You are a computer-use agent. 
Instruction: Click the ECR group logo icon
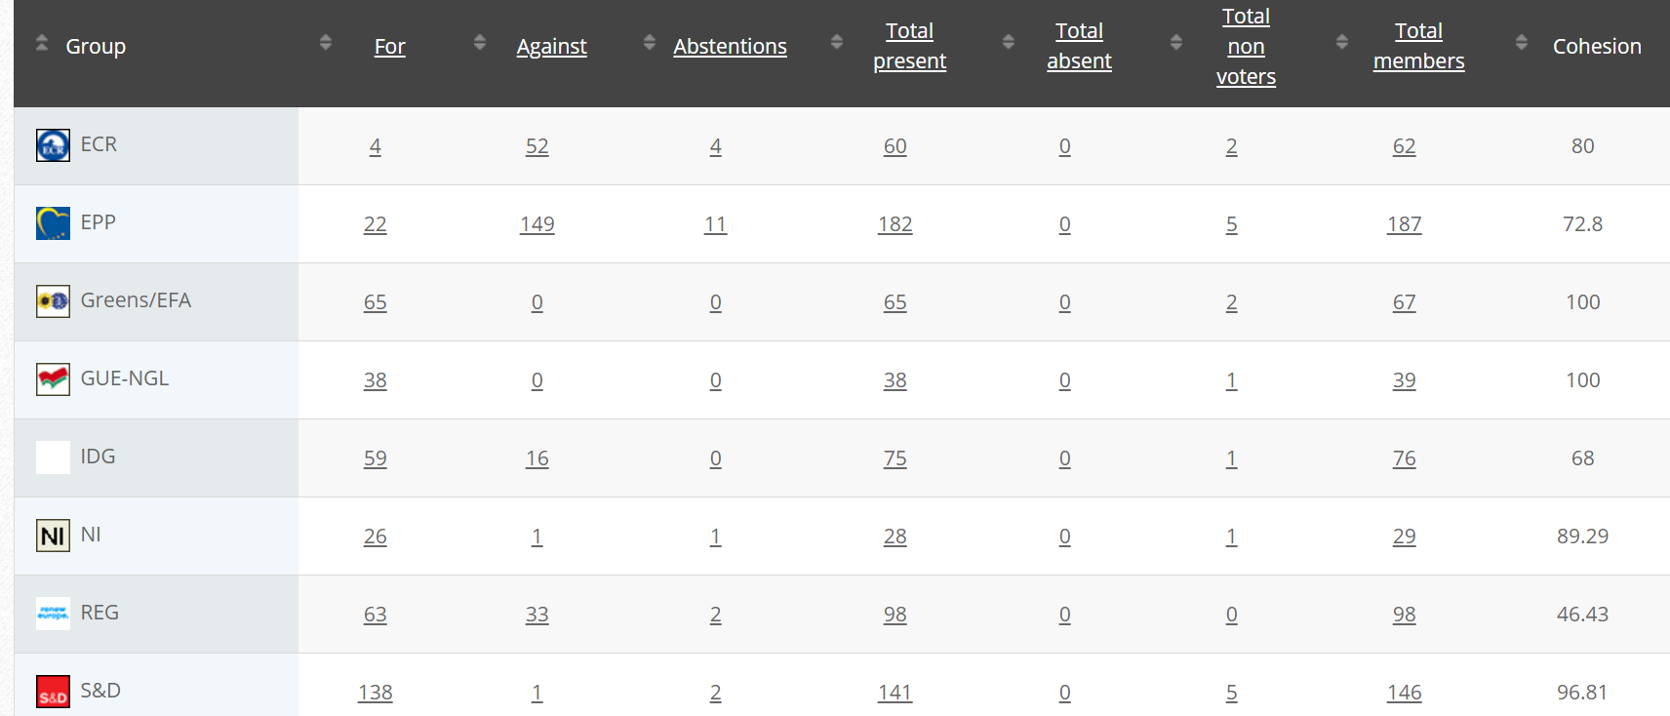[53, 145]
